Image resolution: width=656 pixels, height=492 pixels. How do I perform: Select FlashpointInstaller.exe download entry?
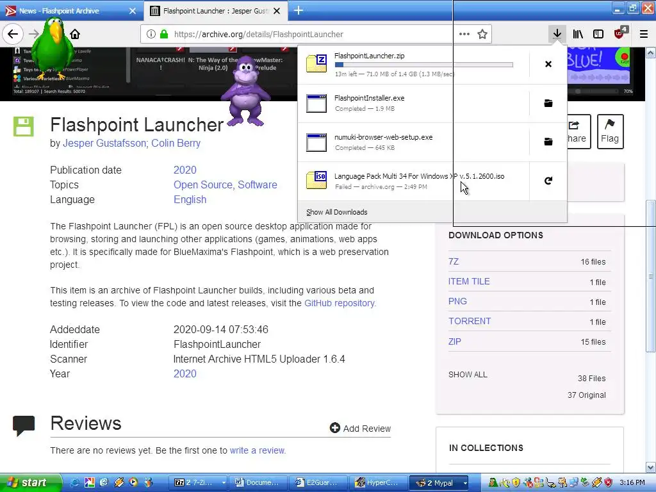(413, 103)
